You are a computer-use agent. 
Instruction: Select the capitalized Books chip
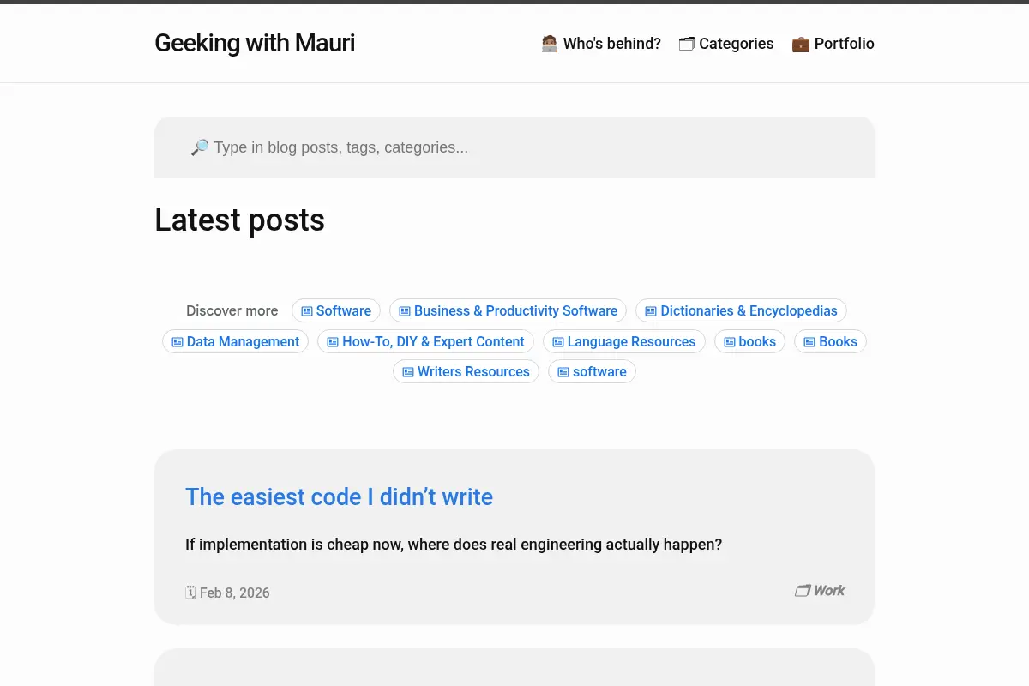coord(830,341)
